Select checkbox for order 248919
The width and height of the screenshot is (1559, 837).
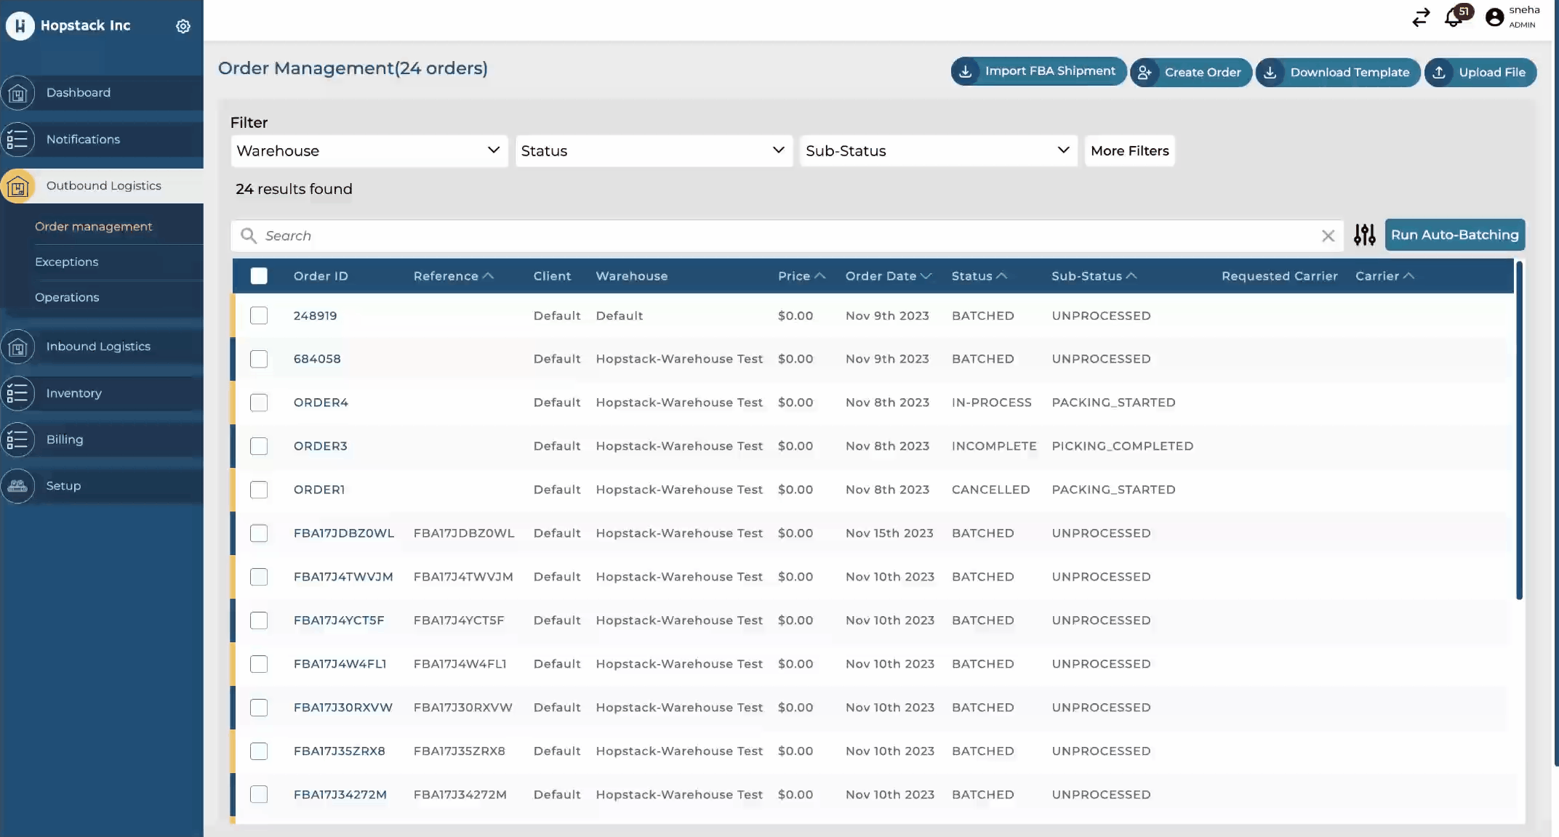pyautogui.click(x=259, y=315)
